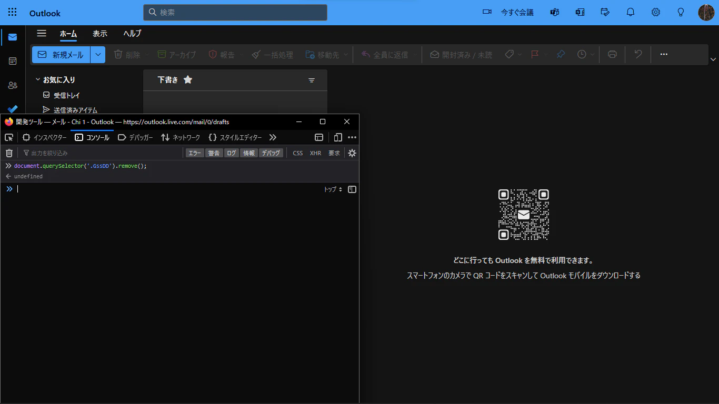719x404 pixels.
Task: Open the 新規メール dropdown arrow
Action: click(98, 55)
